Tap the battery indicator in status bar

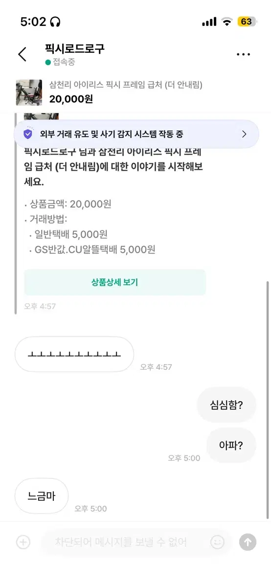tap(246, 22)
